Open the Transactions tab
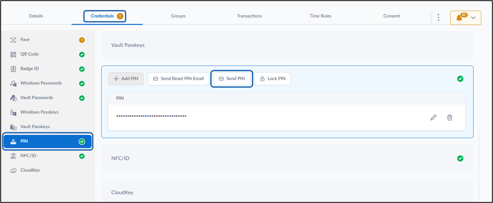493x203 pixels. (249, 16)
